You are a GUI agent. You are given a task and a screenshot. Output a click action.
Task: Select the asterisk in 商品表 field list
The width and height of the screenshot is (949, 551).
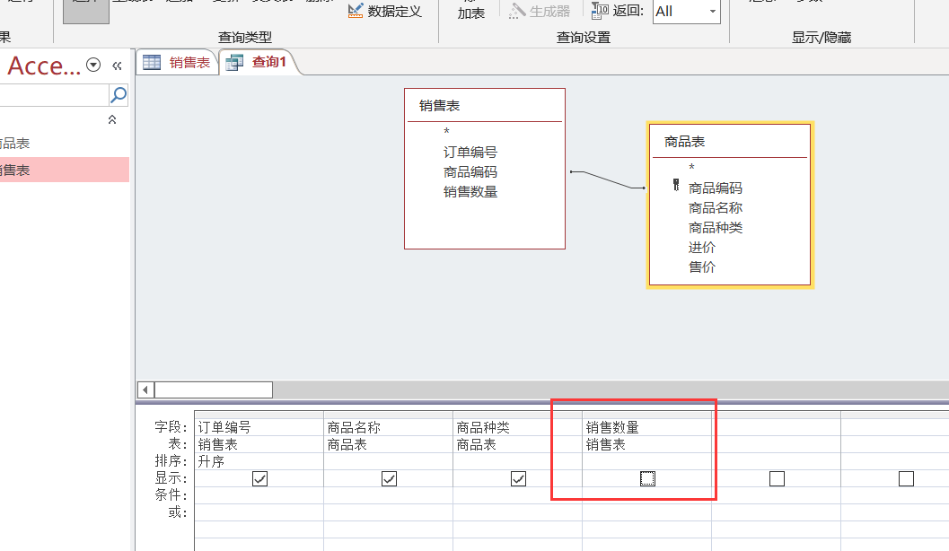coord(692,168)
